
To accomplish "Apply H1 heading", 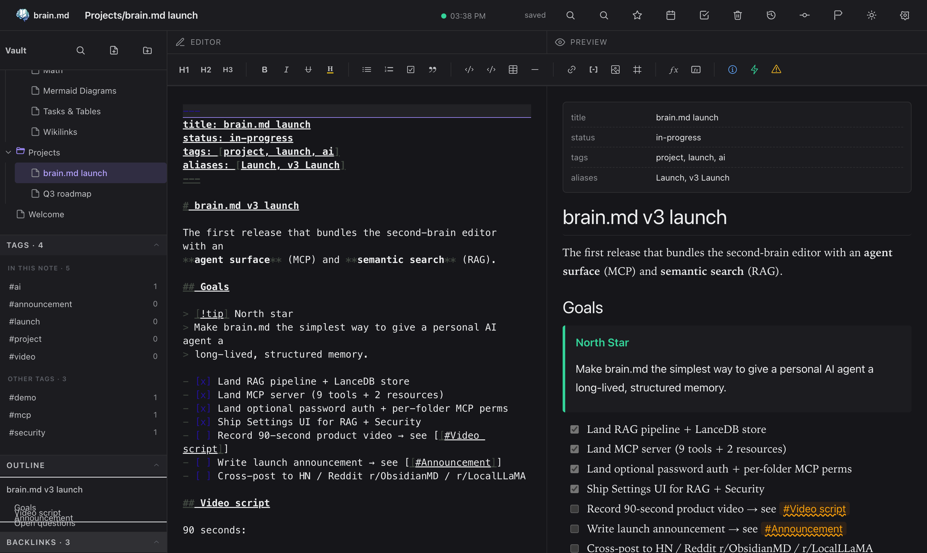I will click(x=184, y=70).
